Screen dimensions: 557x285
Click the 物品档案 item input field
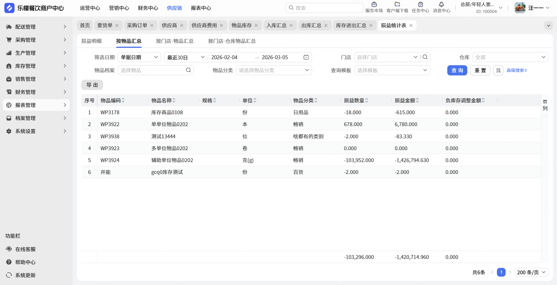[x=152, y=70]
